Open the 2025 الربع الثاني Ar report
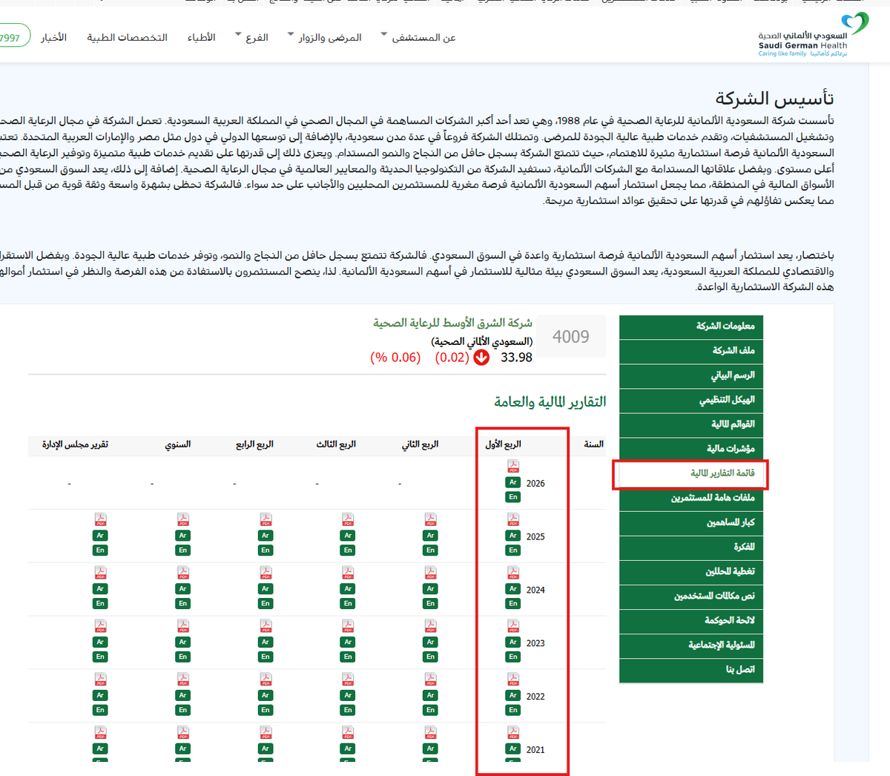Screen dimensions: 890x776 click(x=431, y=536)
